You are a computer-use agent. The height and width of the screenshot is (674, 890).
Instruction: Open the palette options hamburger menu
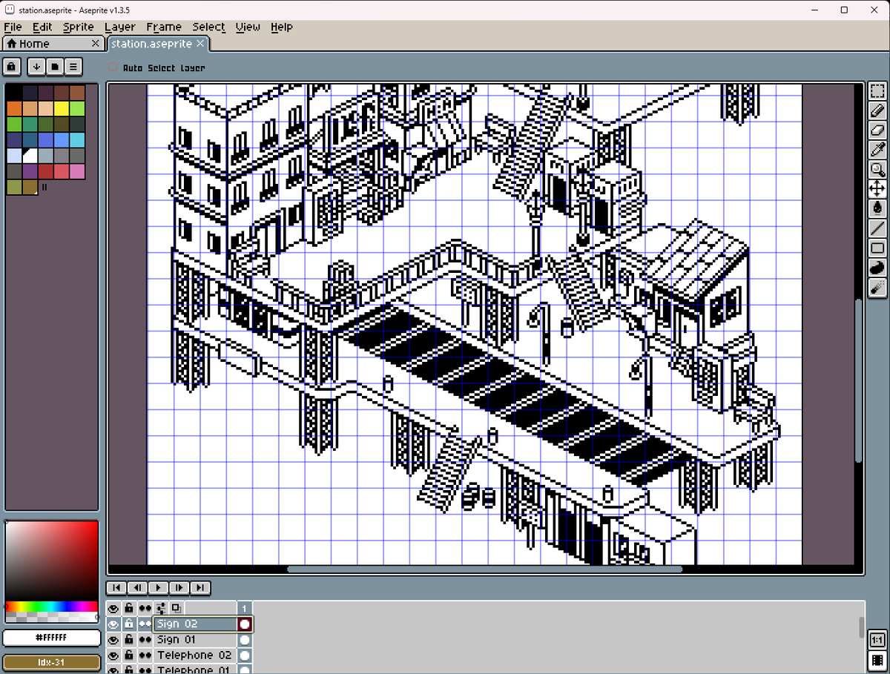[73, 67]
